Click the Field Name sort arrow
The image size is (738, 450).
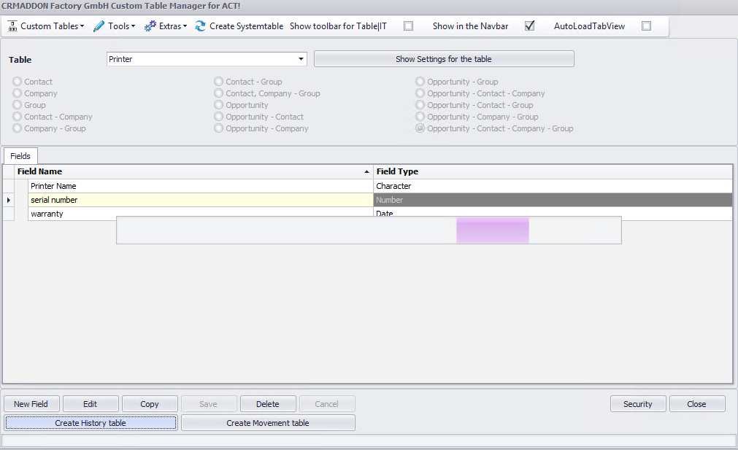coord(366,171)
